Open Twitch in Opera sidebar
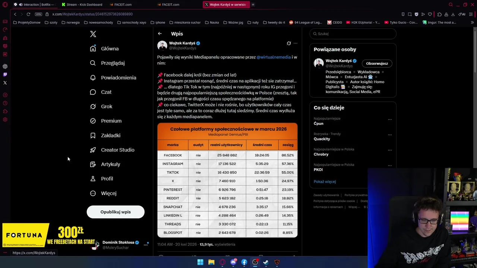 [5, 74]
